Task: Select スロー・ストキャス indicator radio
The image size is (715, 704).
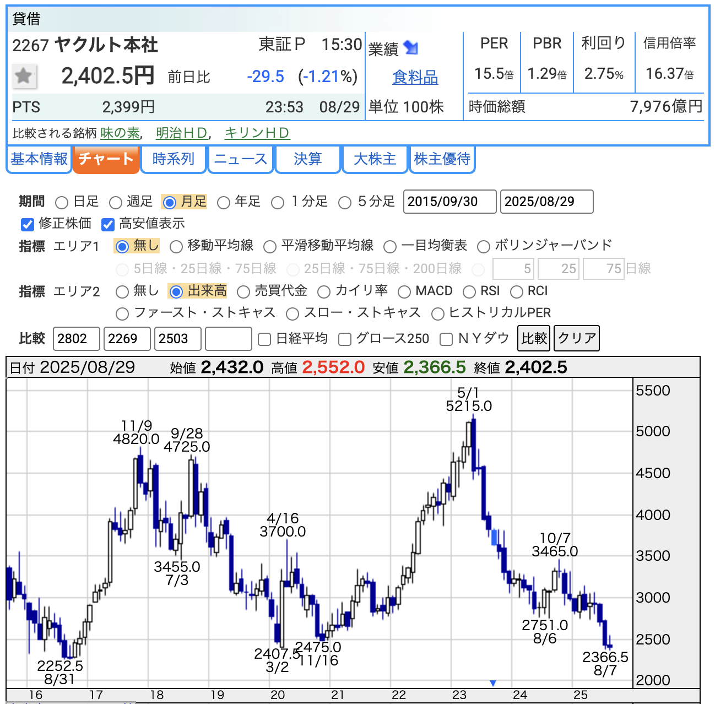Action: 292,314
